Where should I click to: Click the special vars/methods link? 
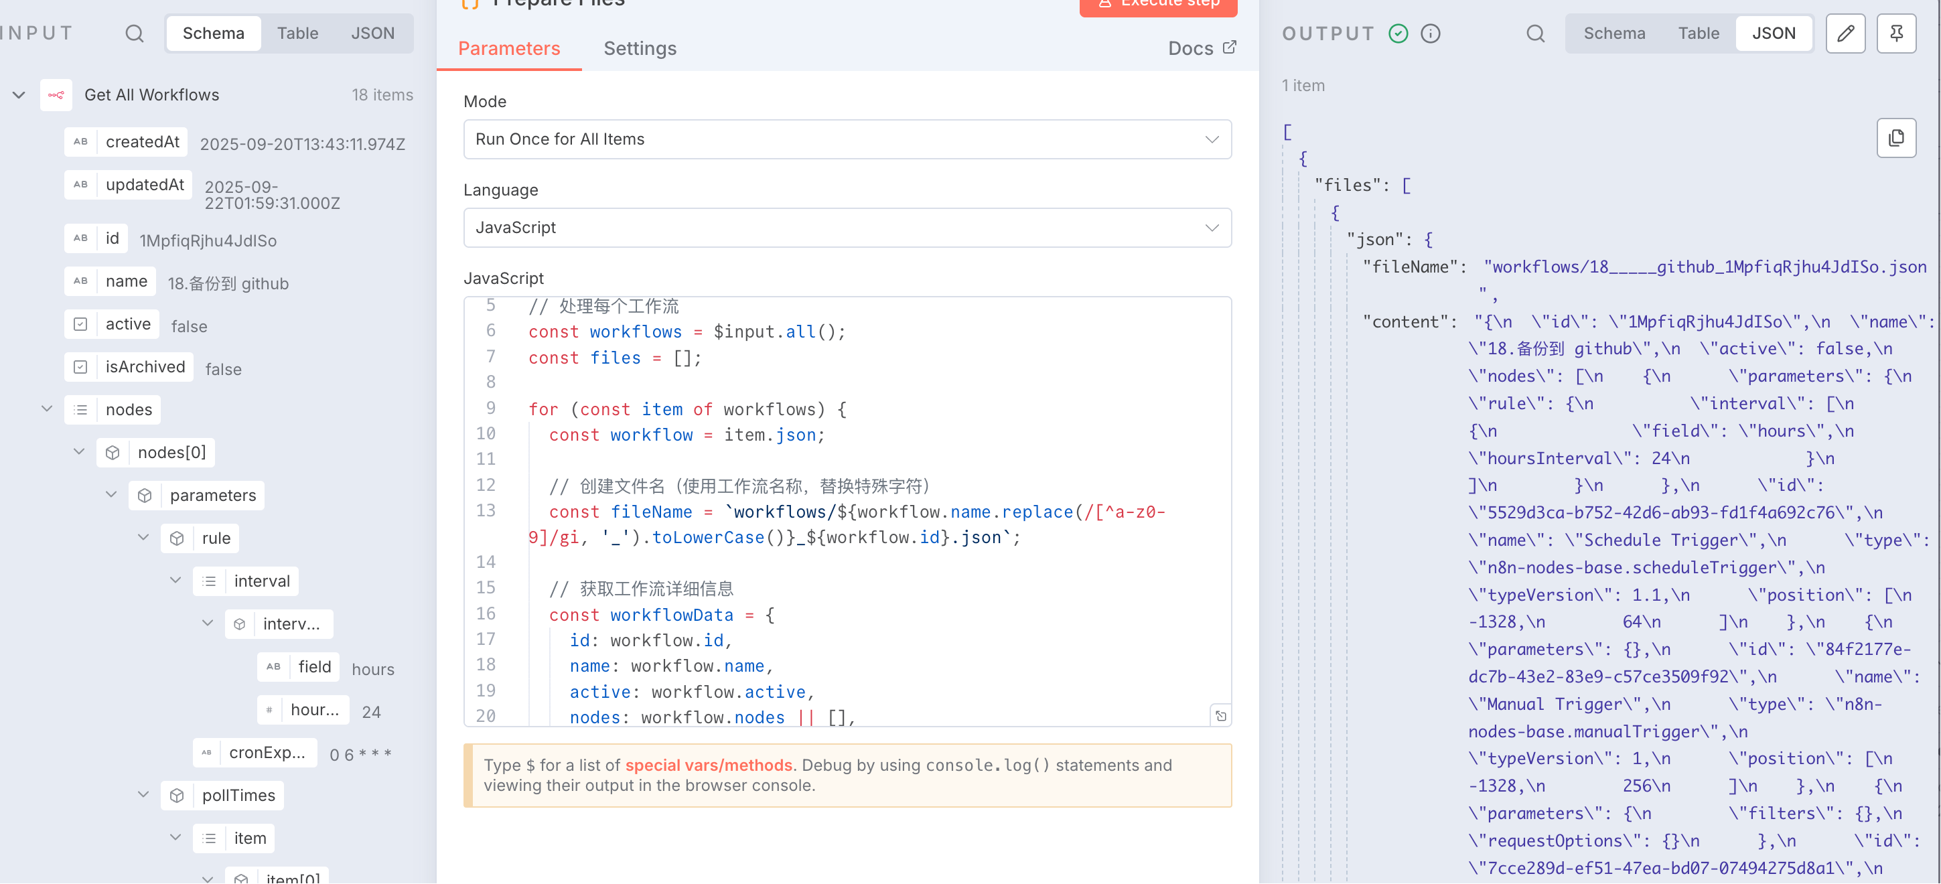(x=709, y=765)
